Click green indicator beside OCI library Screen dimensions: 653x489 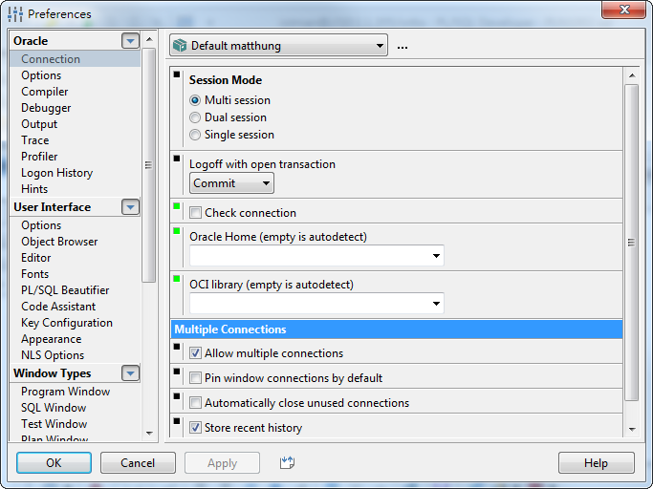177,278
